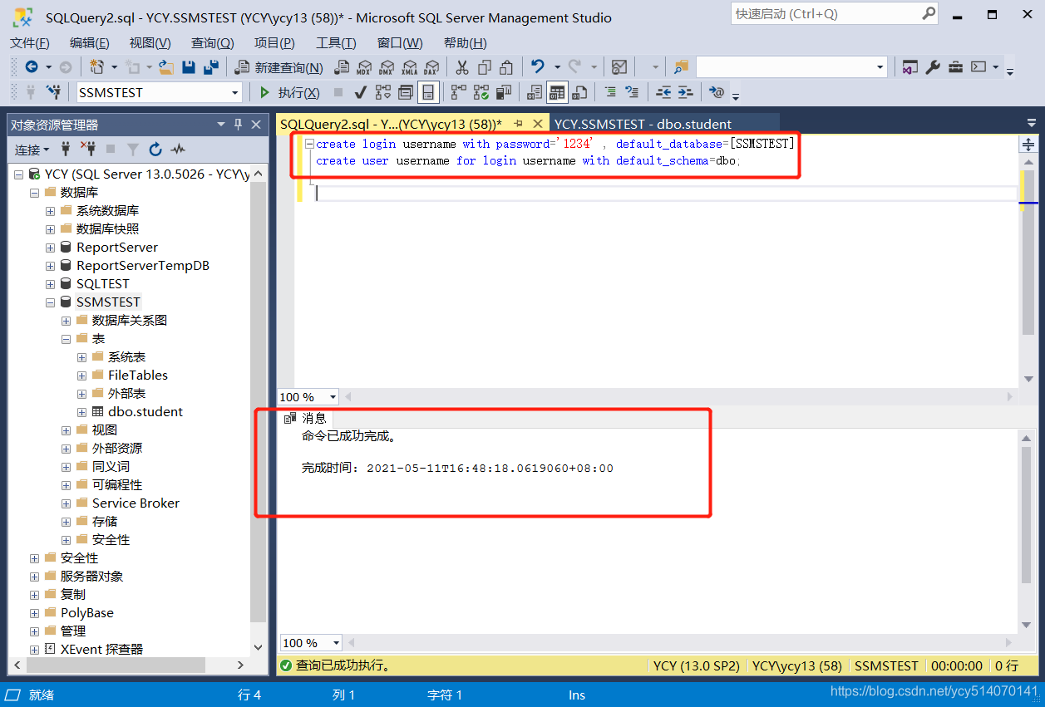The width and height of the screenshot is (1045, 707).
Task: Toggle IntelliSense enabled button
Action: coord(428,92)
